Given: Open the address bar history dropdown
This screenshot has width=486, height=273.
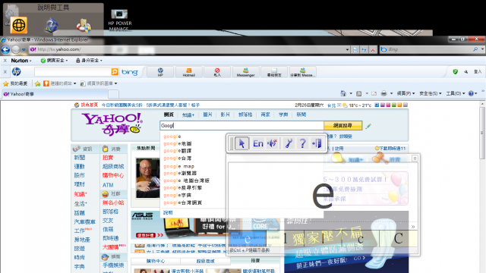Looking at the screenshot, I should (348, 49).
